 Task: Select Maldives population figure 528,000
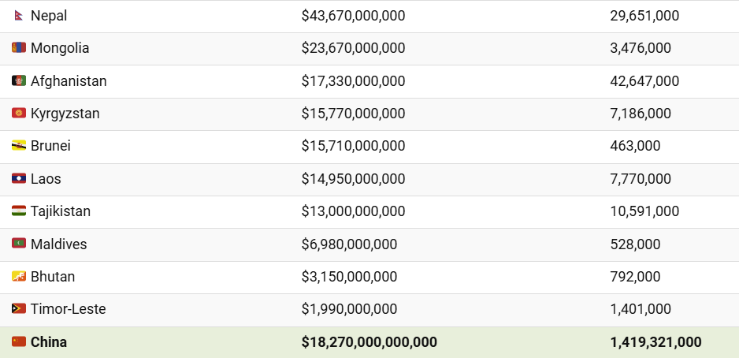635,244
